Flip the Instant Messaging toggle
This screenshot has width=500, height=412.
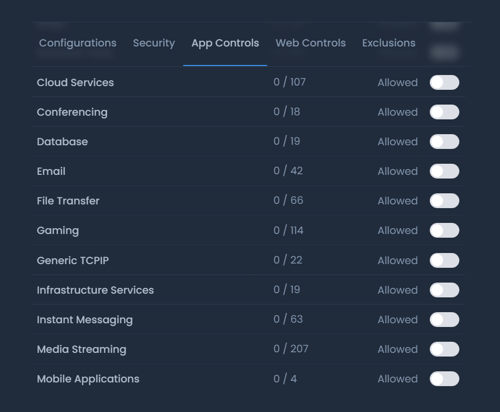click(x=444, y=320)
